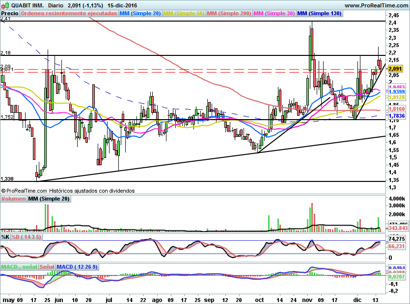The width and height of the screenshot is (410, 304).
Task: Click the 343.843 volume value tag
Action: coord(398,228)
